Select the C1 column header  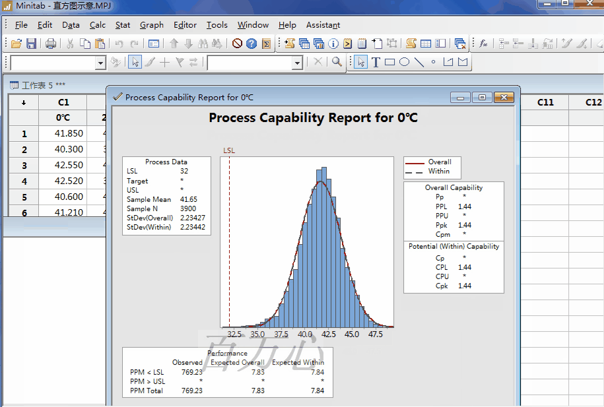(x=63, y=102)
